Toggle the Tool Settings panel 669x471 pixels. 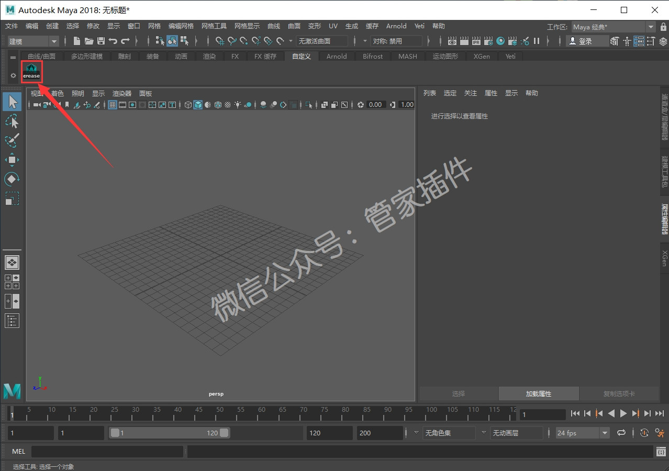click(651, 41)
